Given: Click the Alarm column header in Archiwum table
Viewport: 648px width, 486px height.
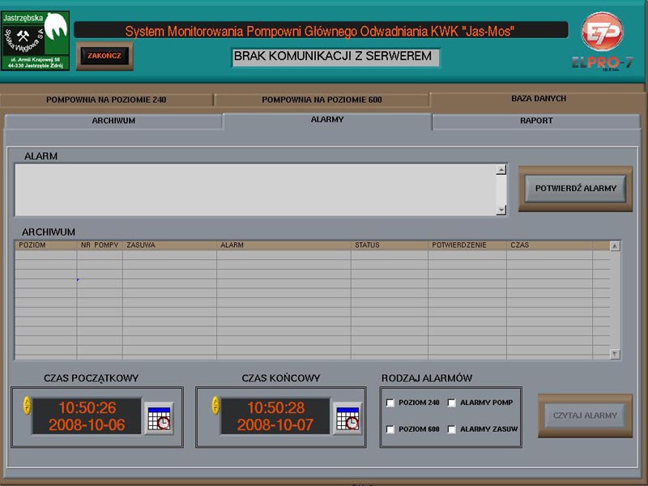Looking at the screenshot, I should [284, 245].
